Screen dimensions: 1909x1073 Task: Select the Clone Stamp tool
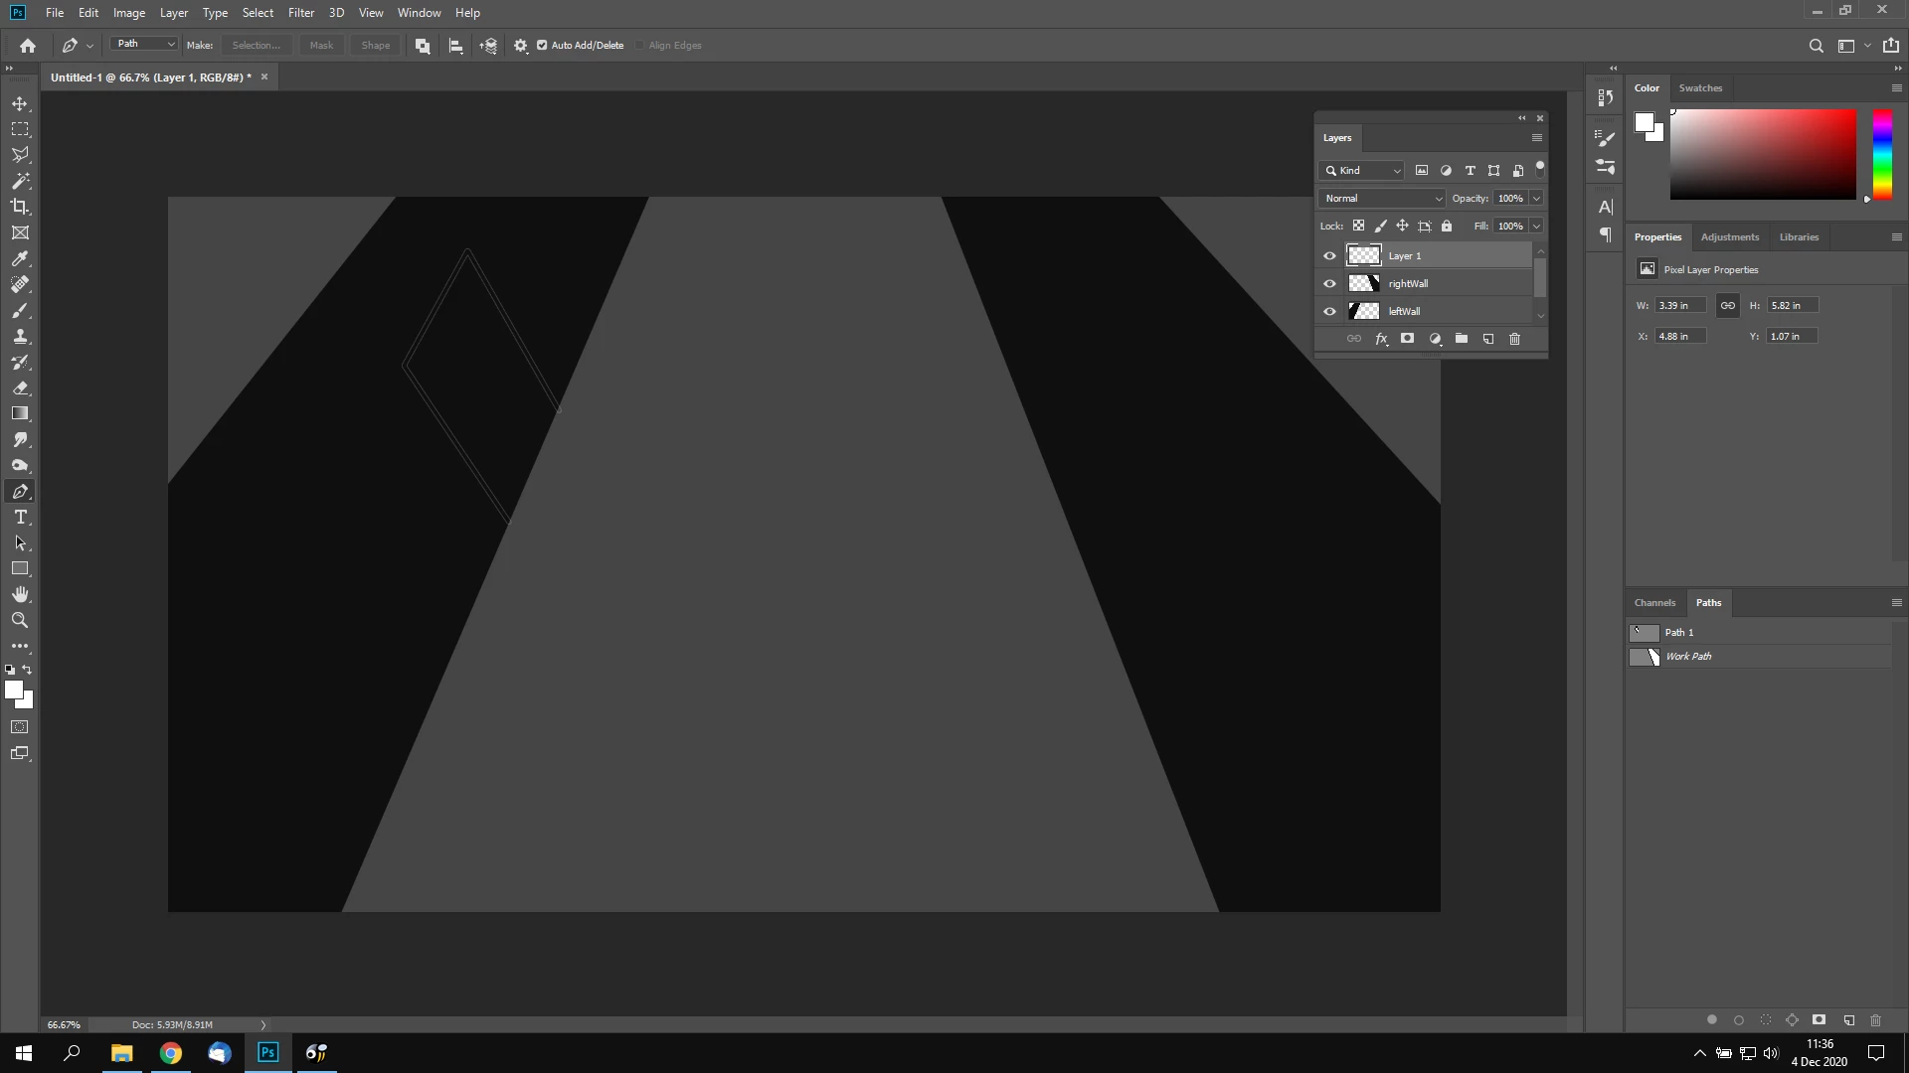point(20,337)
